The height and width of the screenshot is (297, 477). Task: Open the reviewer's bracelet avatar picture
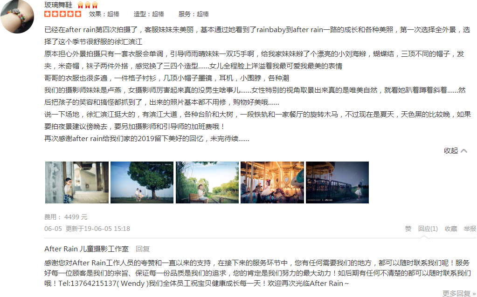coord(17,16)
